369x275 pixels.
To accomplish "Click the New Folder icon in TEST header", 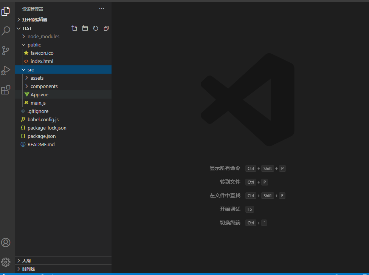I will 85,28.
